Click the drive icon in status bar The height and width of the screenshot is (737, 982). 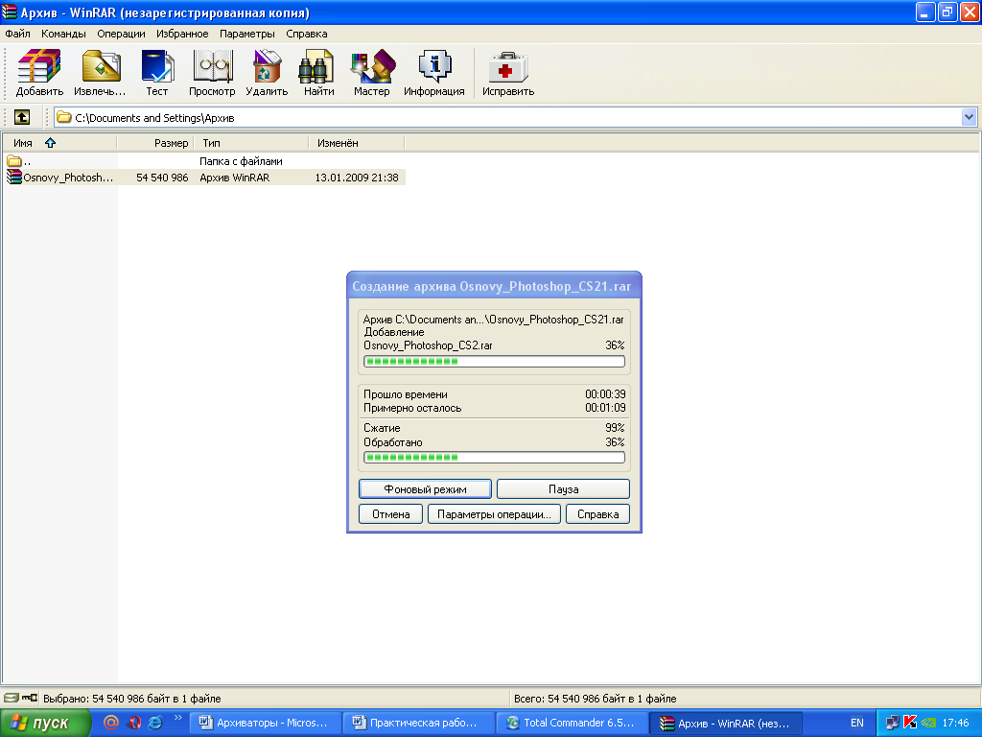click(12, 698)
